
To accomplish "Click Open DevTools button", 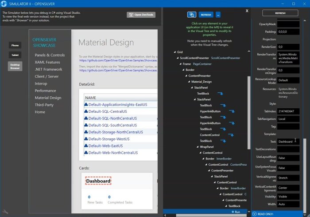I will point(141,15).
